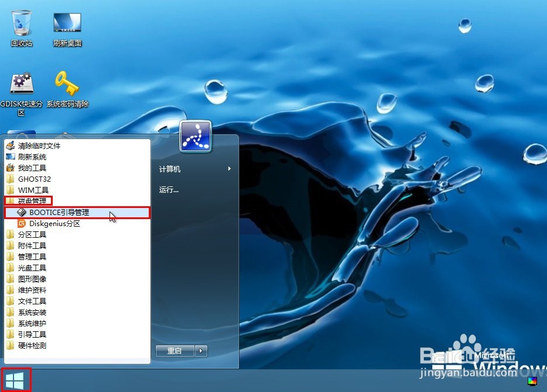Expand the 计算机 submenu arrow
This screenshot has height=392, width=547.
[229, 169]
